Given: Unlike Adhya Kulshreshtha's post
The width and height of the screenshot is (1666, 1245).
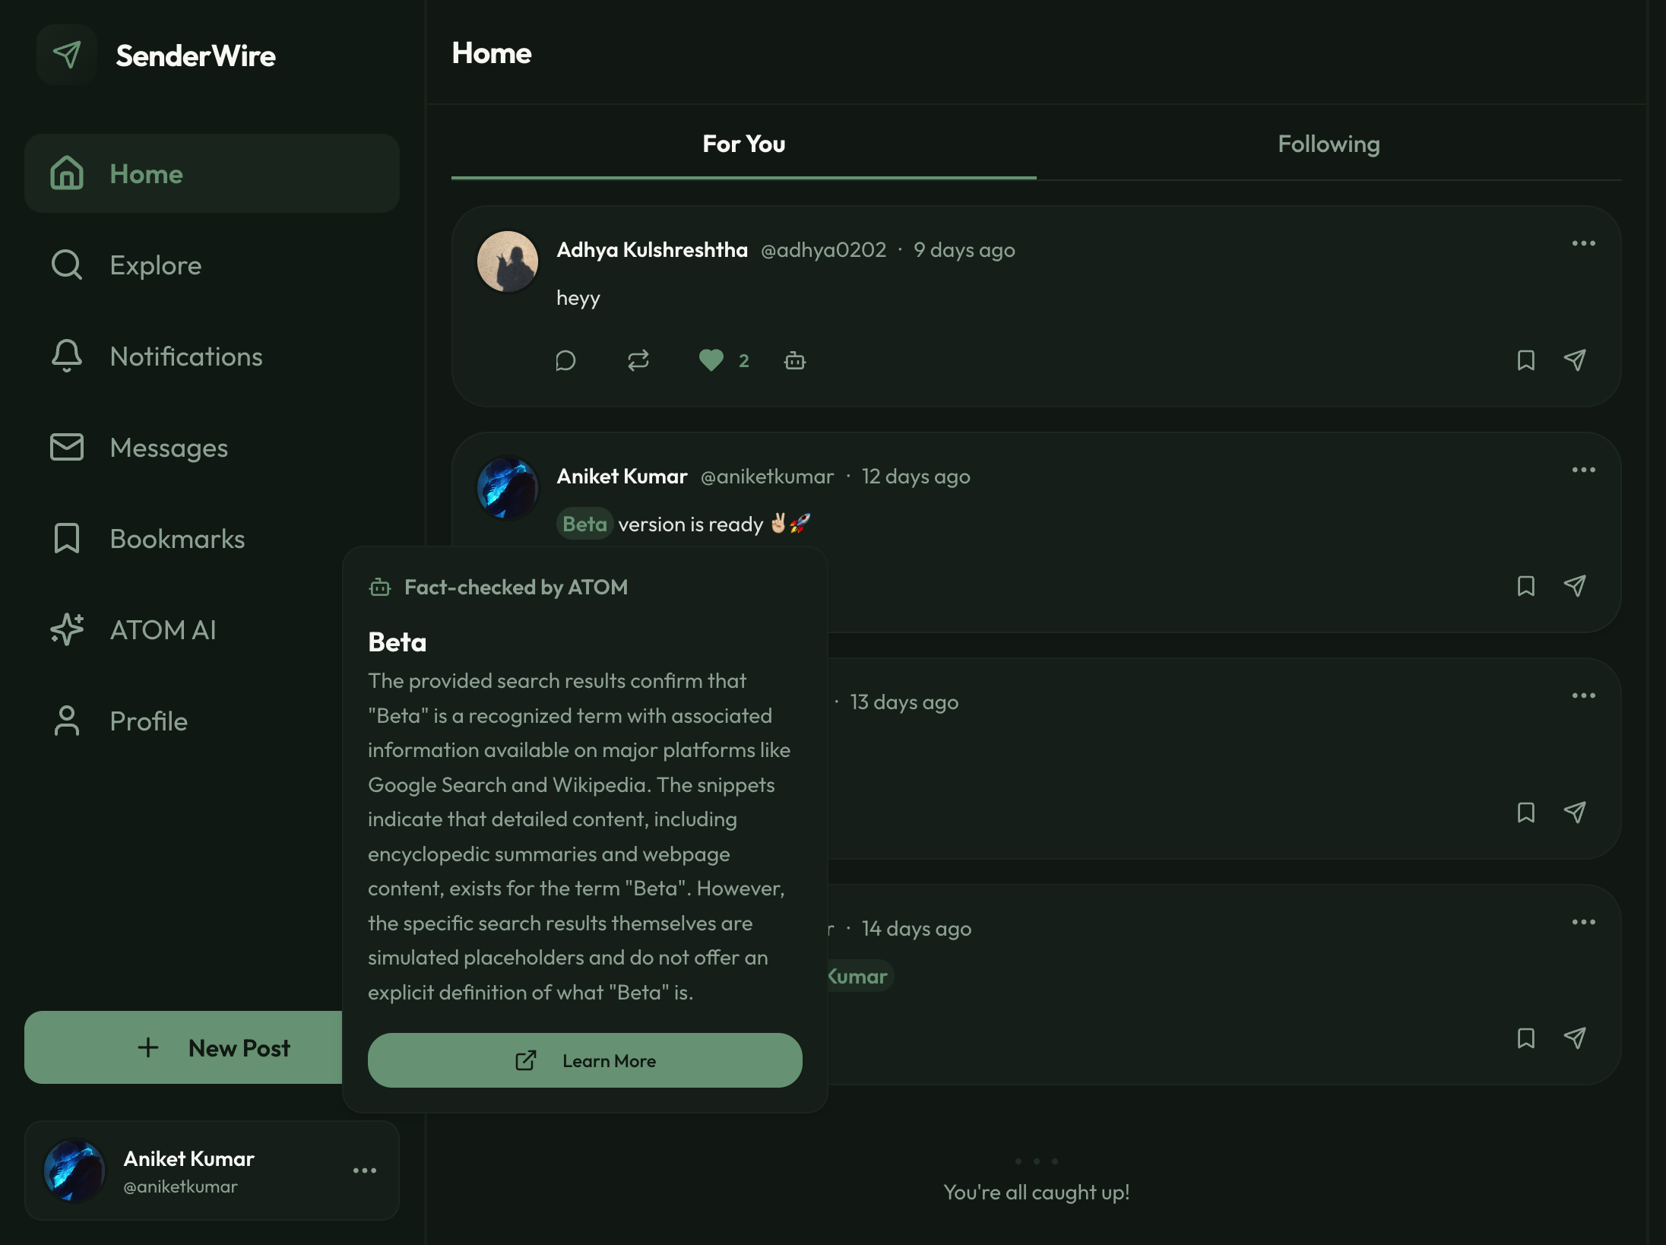Looking at the screenshot, I should [711, 360].
